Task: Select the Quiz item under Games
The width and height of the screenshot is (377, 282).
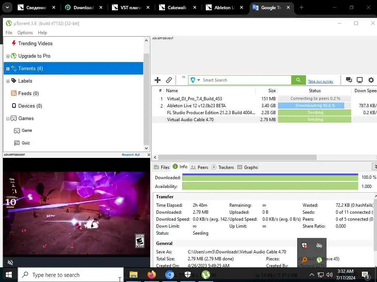Action: [x=25, y=143]
